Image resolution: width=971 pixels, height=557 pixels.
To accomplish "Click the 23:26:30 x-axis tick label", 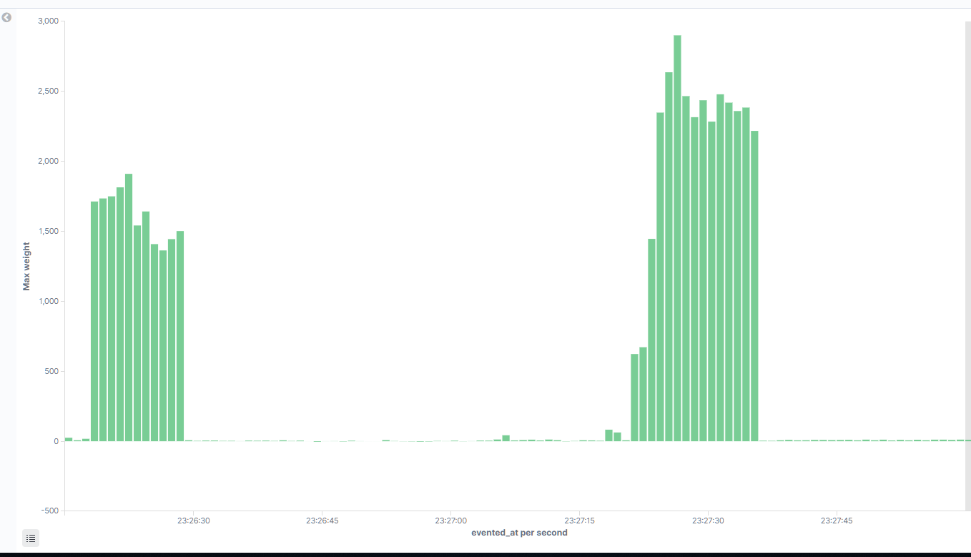I will pyautogui.click(x=194, y=521).
